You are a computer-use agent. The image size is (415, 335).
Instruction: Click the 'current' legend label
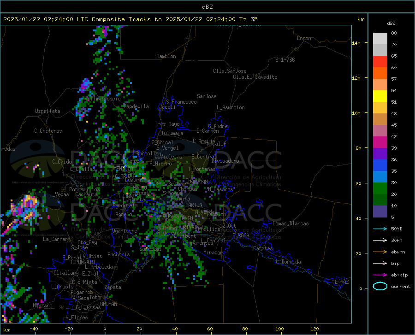(x=401, y=286)
